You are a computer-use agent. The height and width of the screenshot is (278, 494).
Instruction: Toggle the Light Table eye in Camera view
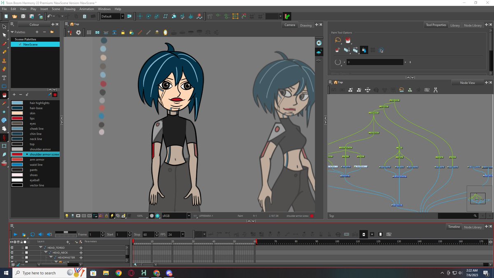[x=319, y=43]
